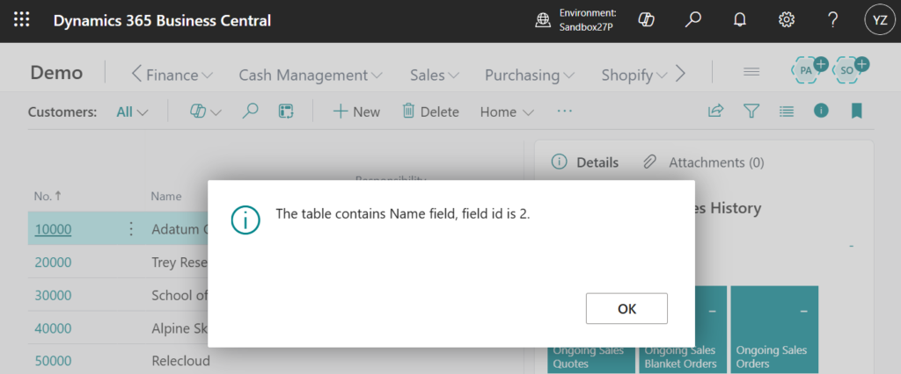
Task: Open the Sales navigation menu
Action: pyautogui.click(x=435, y=75)
